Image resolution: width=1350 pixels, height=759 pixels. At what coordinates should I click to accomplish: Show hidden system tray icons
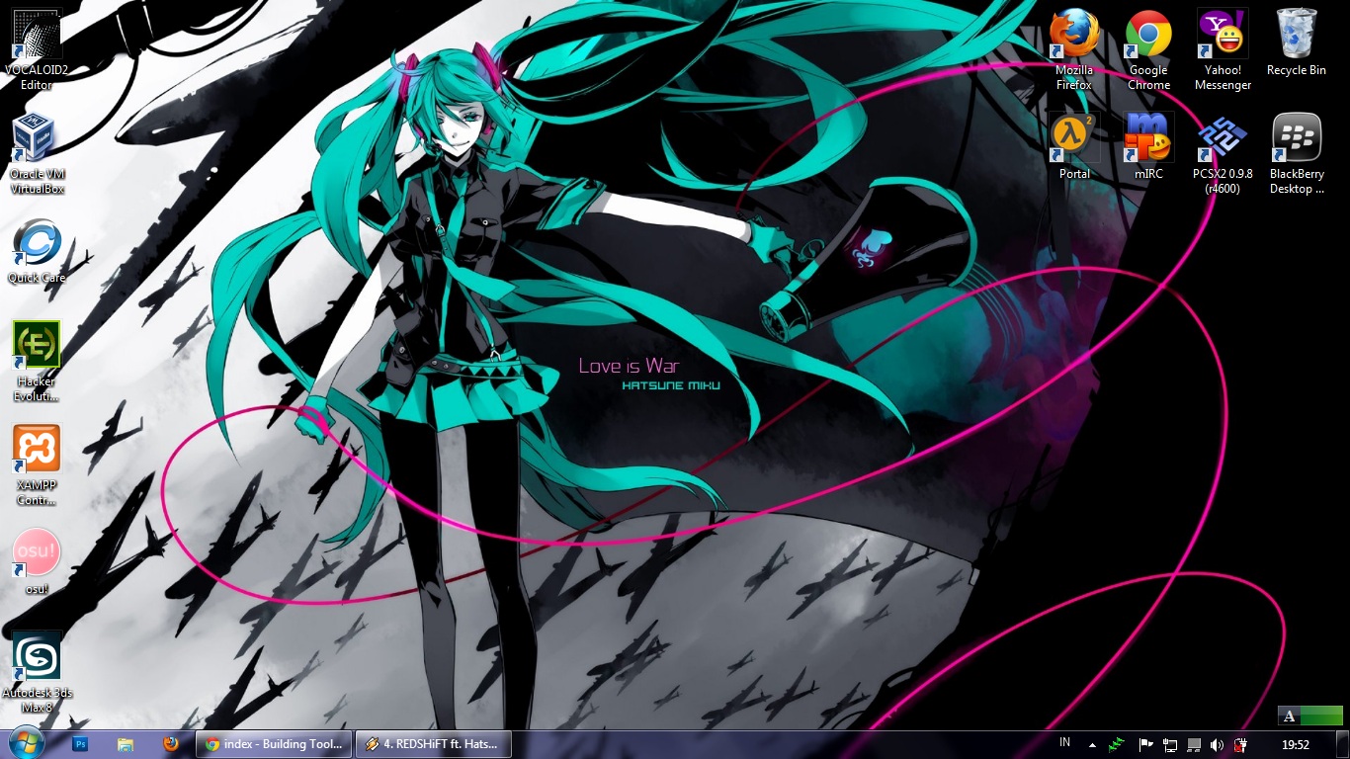click(1092, 744)
